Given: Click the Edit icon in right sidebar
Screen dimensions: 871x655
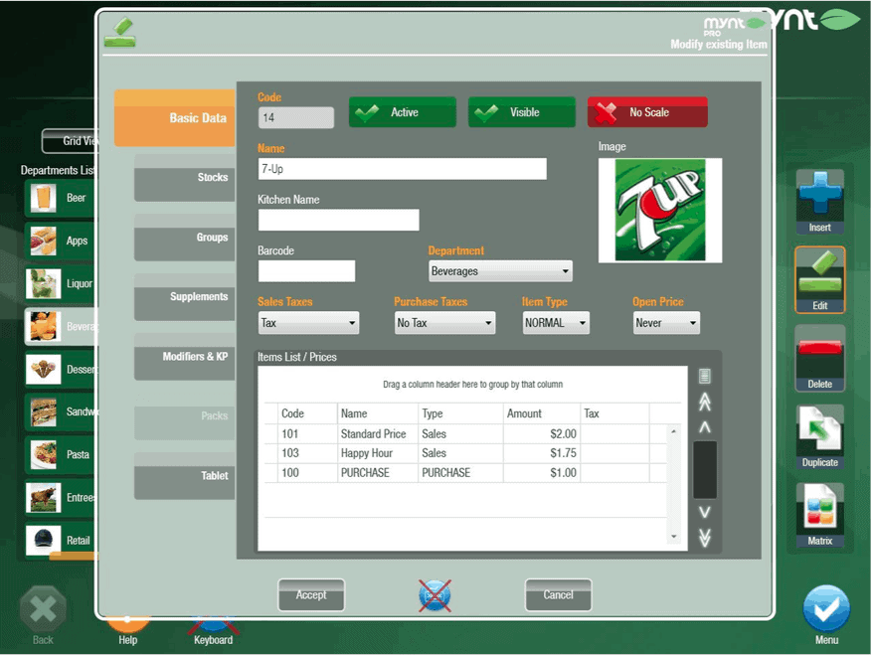Looking at the screenshot, I should [x=820, y=279].
